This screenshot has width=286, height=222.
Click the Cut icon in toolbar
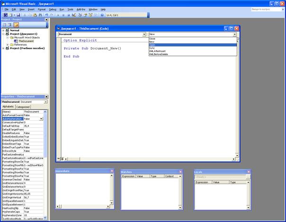(25, 15)
